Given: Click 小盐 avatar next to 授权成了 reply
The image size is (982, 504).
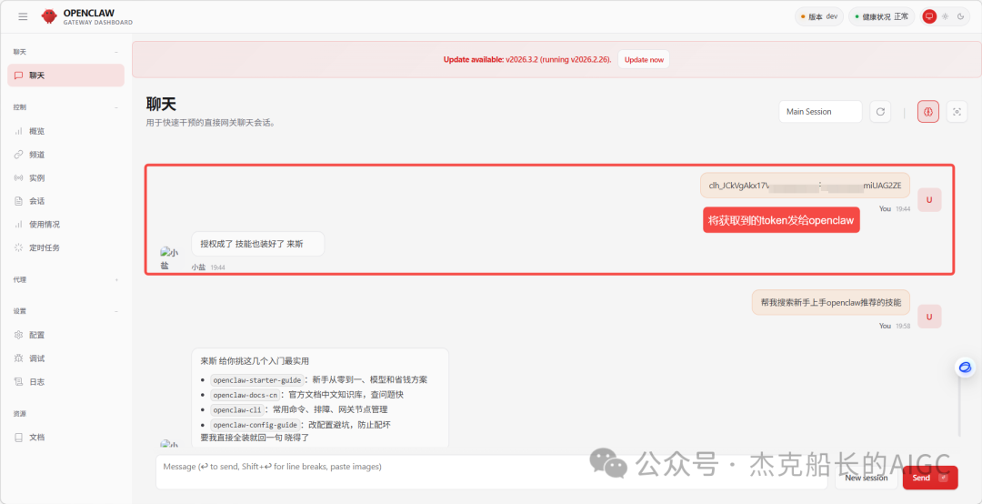Looking at the screenshot, I should click(169, 258).
